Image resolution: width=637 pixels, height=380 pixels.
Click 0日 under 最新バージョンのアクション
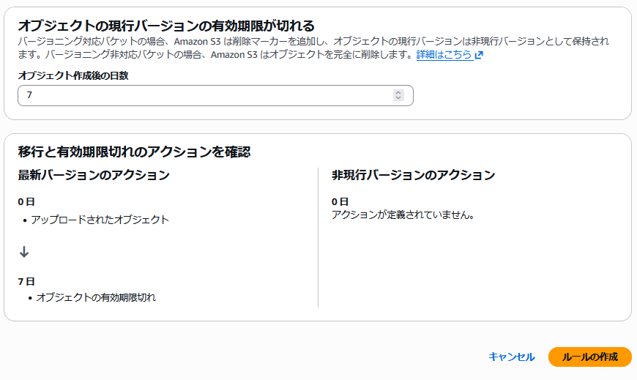(x=26, y=201)
